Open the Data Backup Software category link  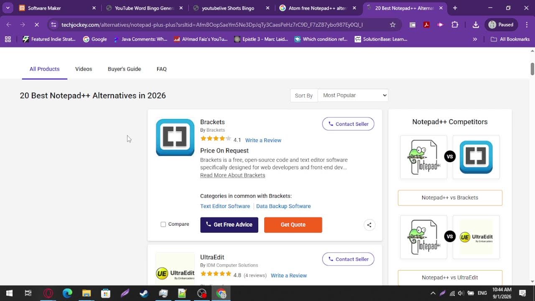pyautogui.click(x=283, y=206)
